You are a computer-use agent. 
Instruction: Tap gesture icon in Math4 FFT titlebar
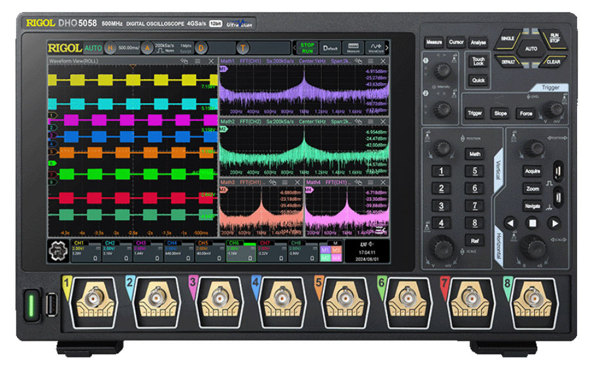[358, 182]
